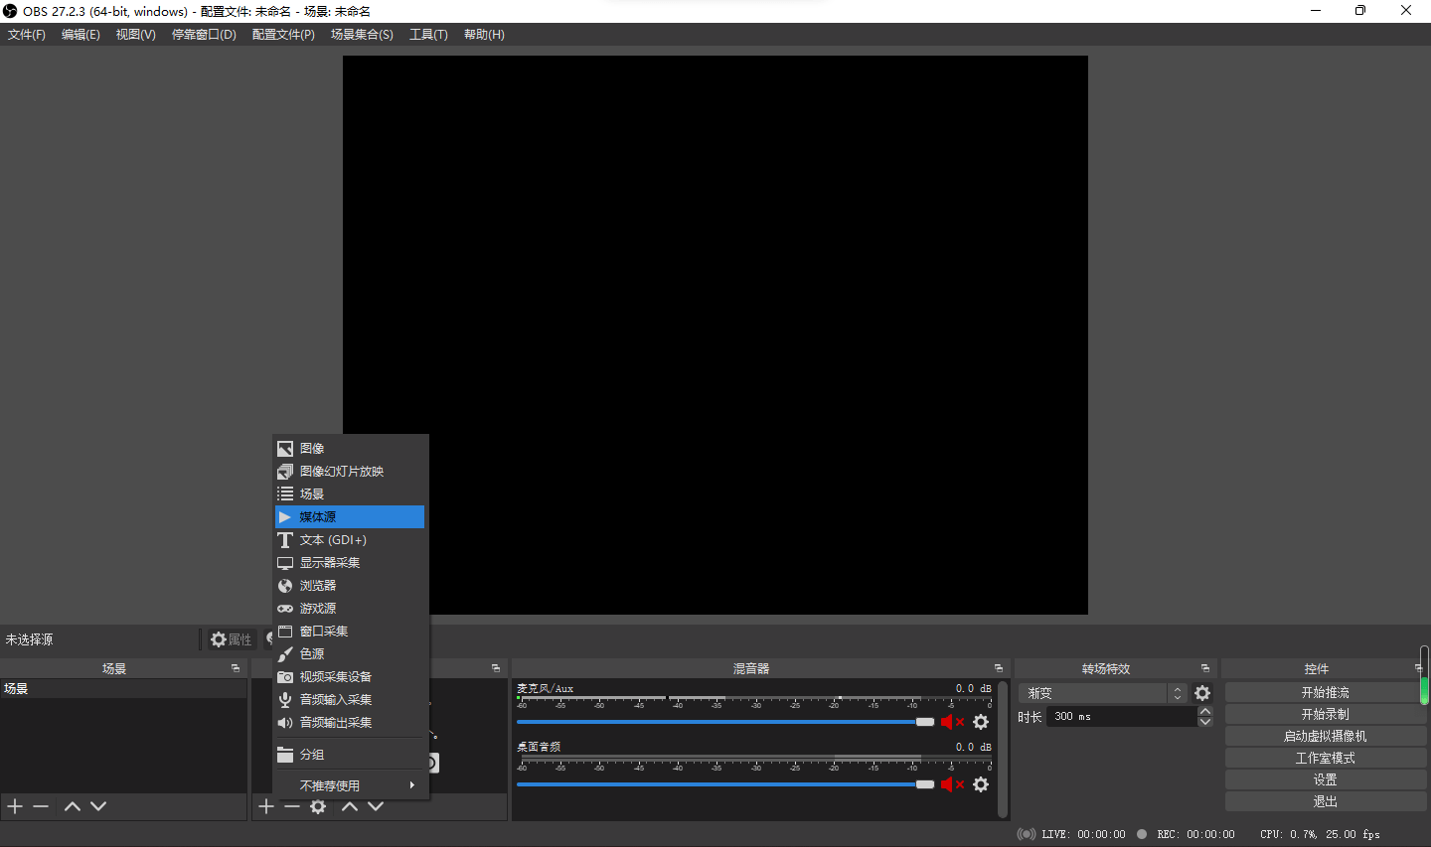Image resolution: width=1431 pixels, height=847 pixels.
Task: Open transition properties gear icon
Action: click(1202, 693)
